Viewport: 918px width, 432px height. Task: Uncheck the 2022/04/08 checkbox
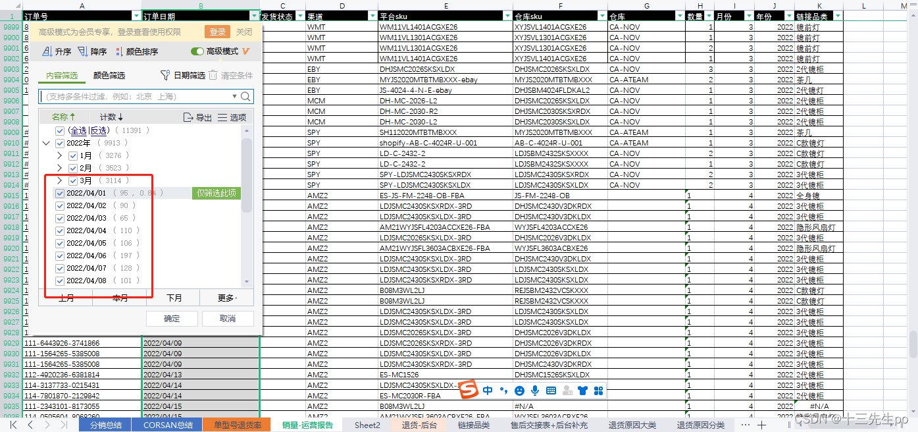tap(60, 281)
